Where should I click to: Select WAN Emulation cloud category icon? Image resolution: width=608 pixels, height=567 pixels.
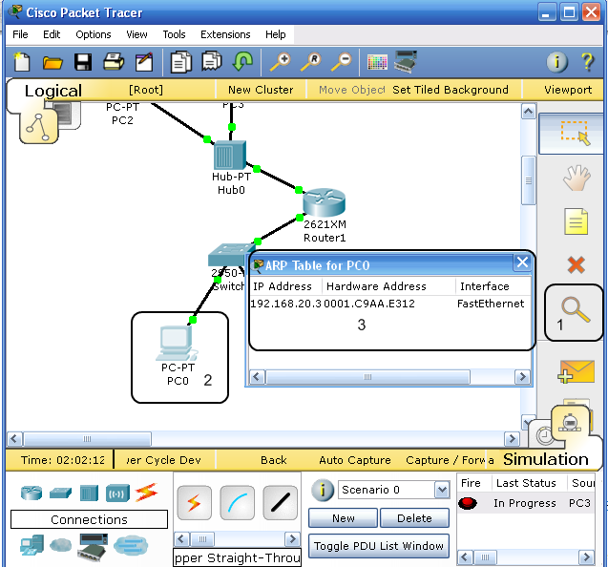pos(60,545)
